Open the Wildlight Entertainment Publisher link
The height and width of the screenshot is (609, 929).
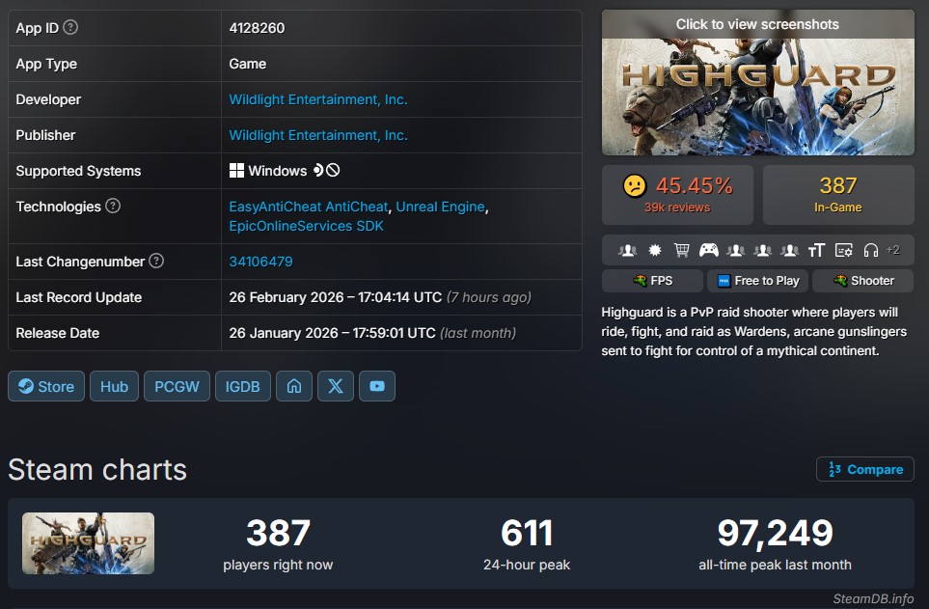click(318, 135)
